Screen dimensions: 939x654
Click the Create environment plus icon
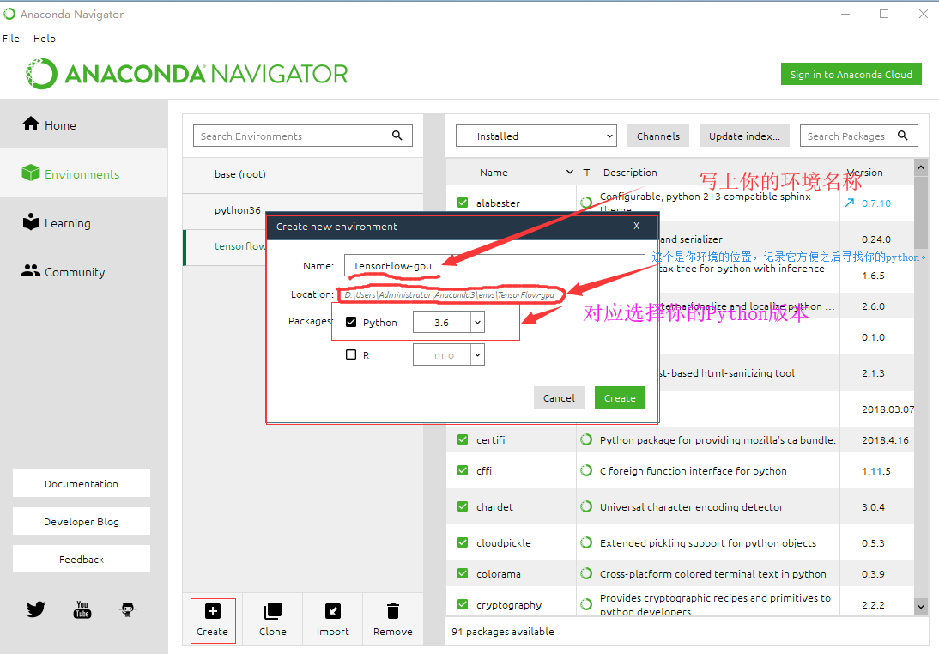(x=213, y=611)
